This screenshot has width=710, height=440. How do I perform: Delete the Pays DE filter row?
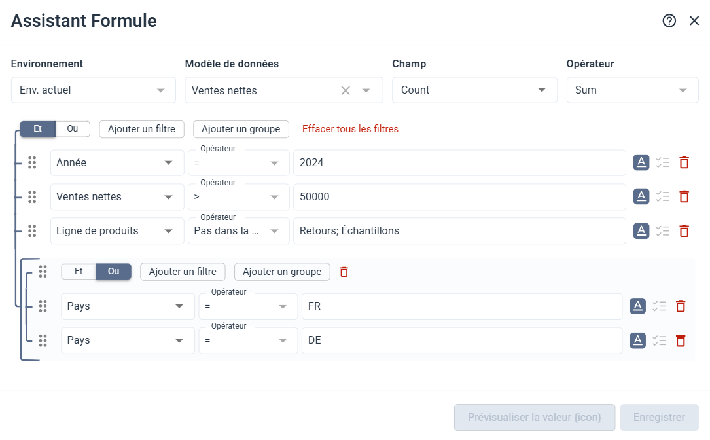(x=681, y=340)
